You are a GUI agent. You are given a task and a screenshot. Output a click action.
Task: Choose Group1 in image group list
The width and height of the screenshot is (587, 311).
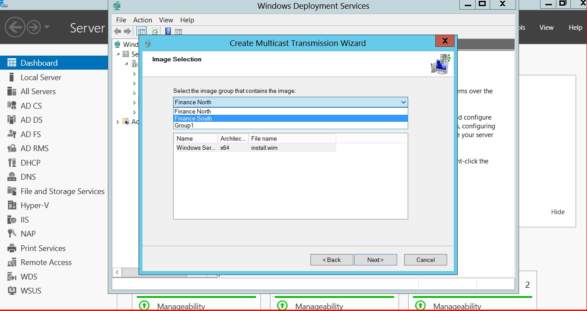pyautogui.click(x=184, y=126)
